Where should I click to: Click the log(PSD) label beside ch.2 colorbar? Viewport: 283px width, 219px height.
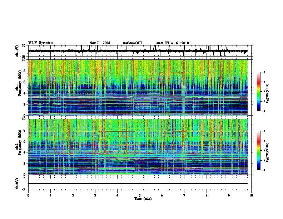[x=268, y=152]
